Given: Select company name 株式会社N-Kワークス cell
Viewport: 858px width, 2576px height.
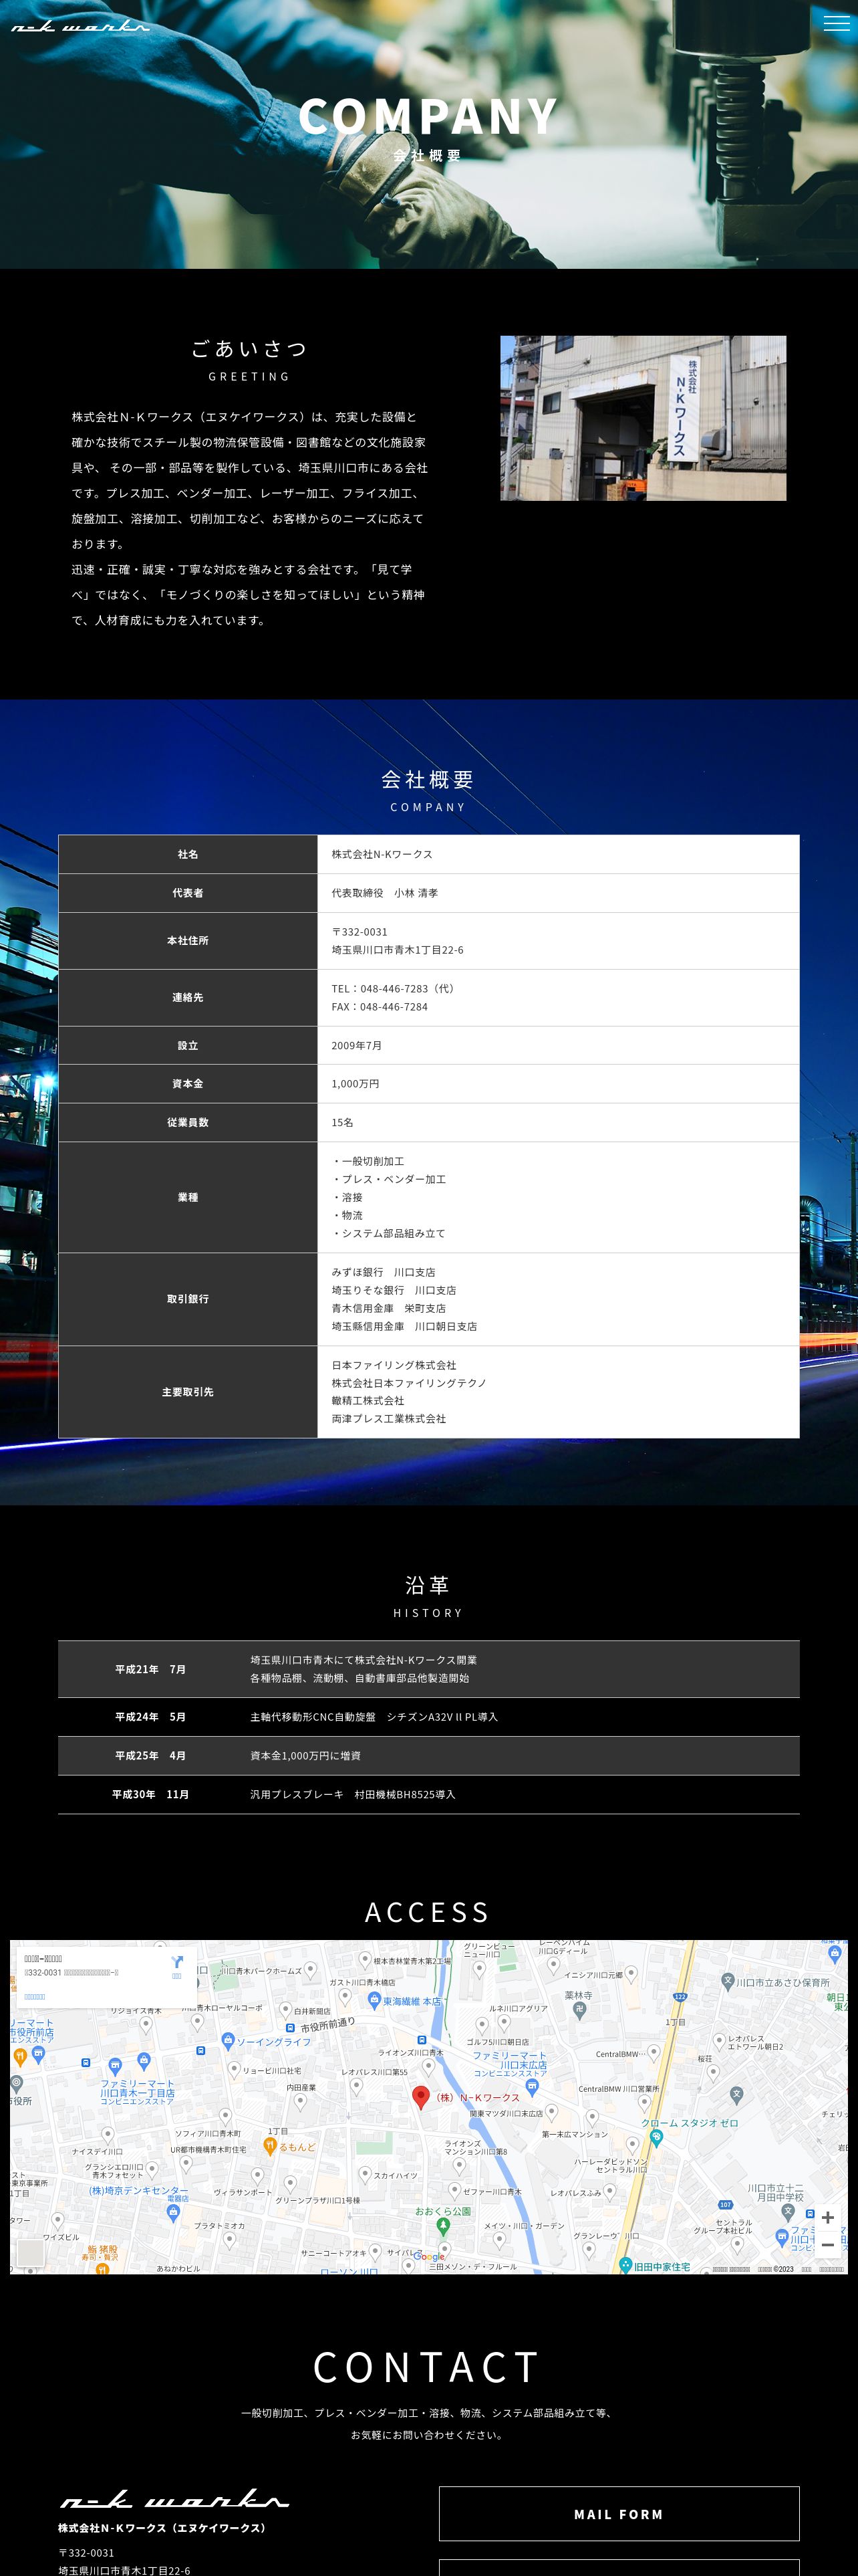Looking at the screenshot, I should point(559,854).
